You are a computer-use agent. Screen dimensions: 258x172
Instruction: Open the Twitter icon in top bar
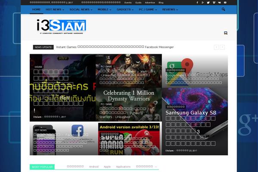click(x=208, y=3)
